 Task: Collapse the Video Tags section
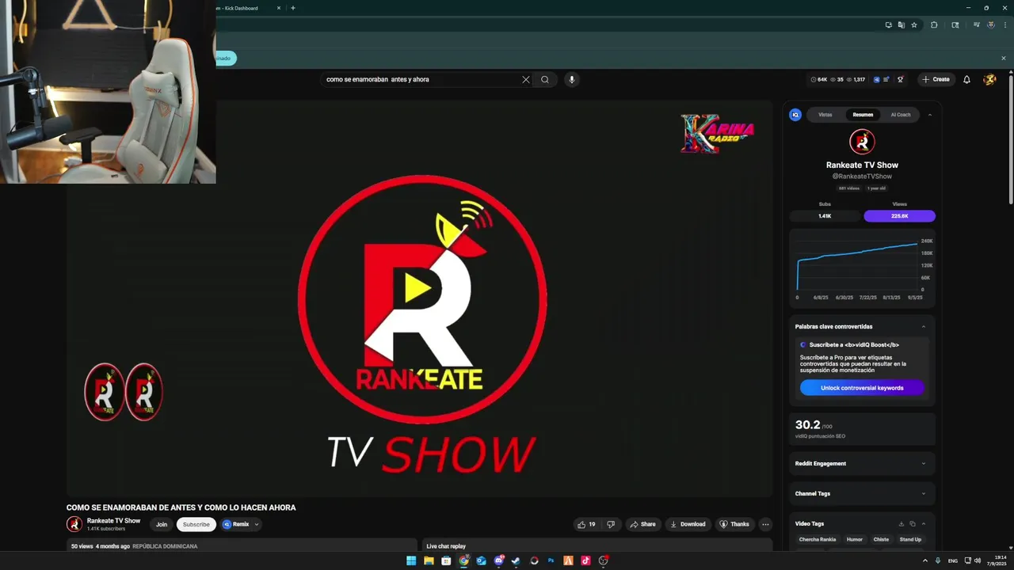click(924, 524)
